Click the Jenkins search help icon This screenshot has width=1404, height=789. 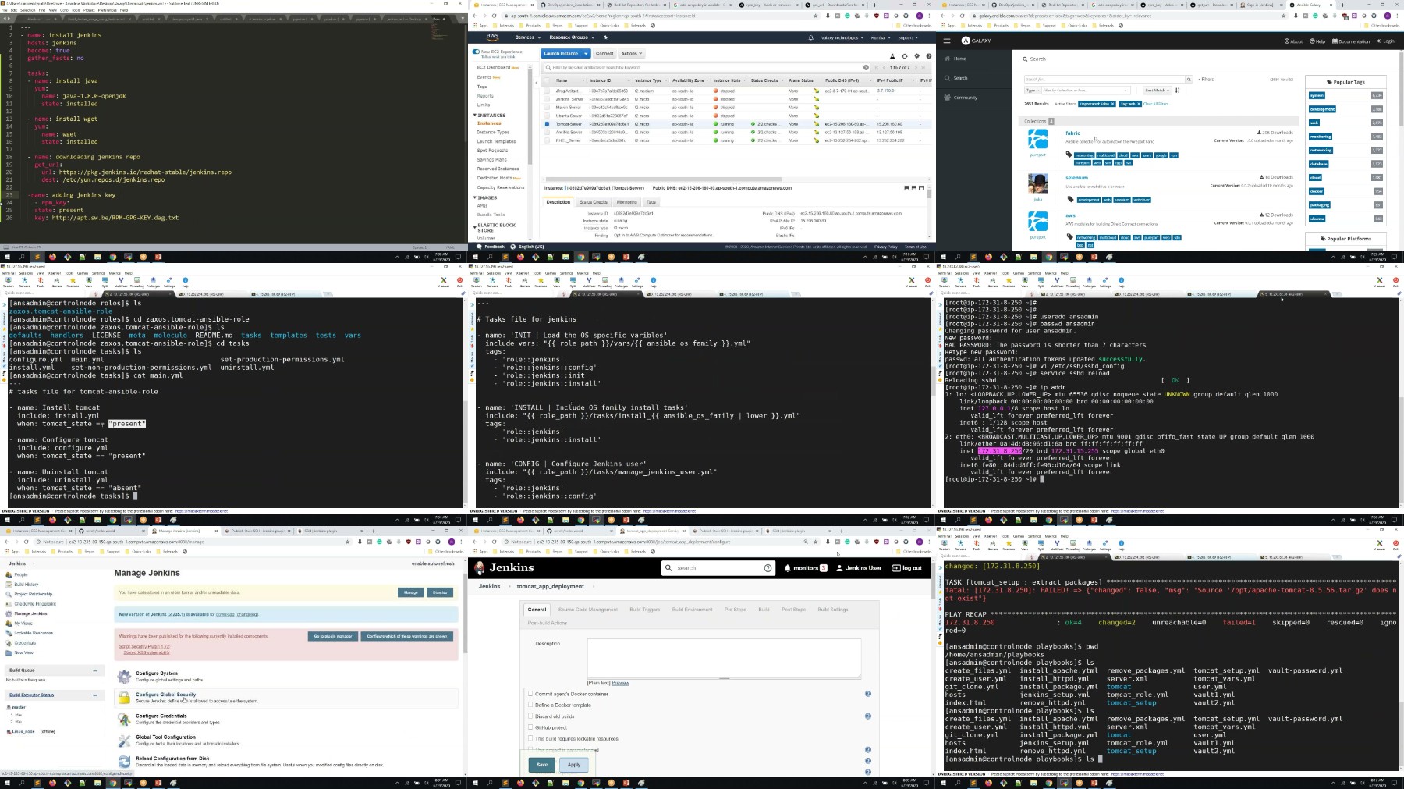768,568
